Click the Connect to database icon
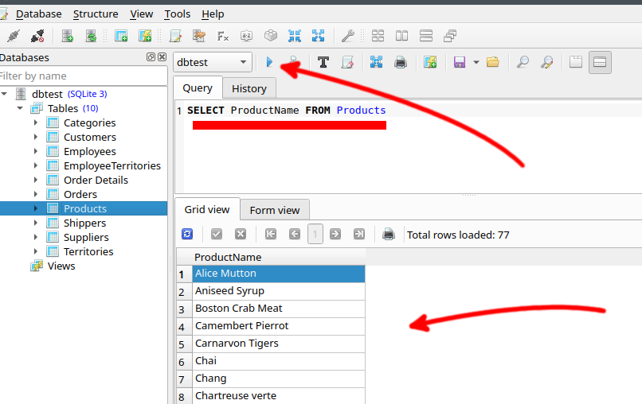642x404 pixels. tap(13, 36)
